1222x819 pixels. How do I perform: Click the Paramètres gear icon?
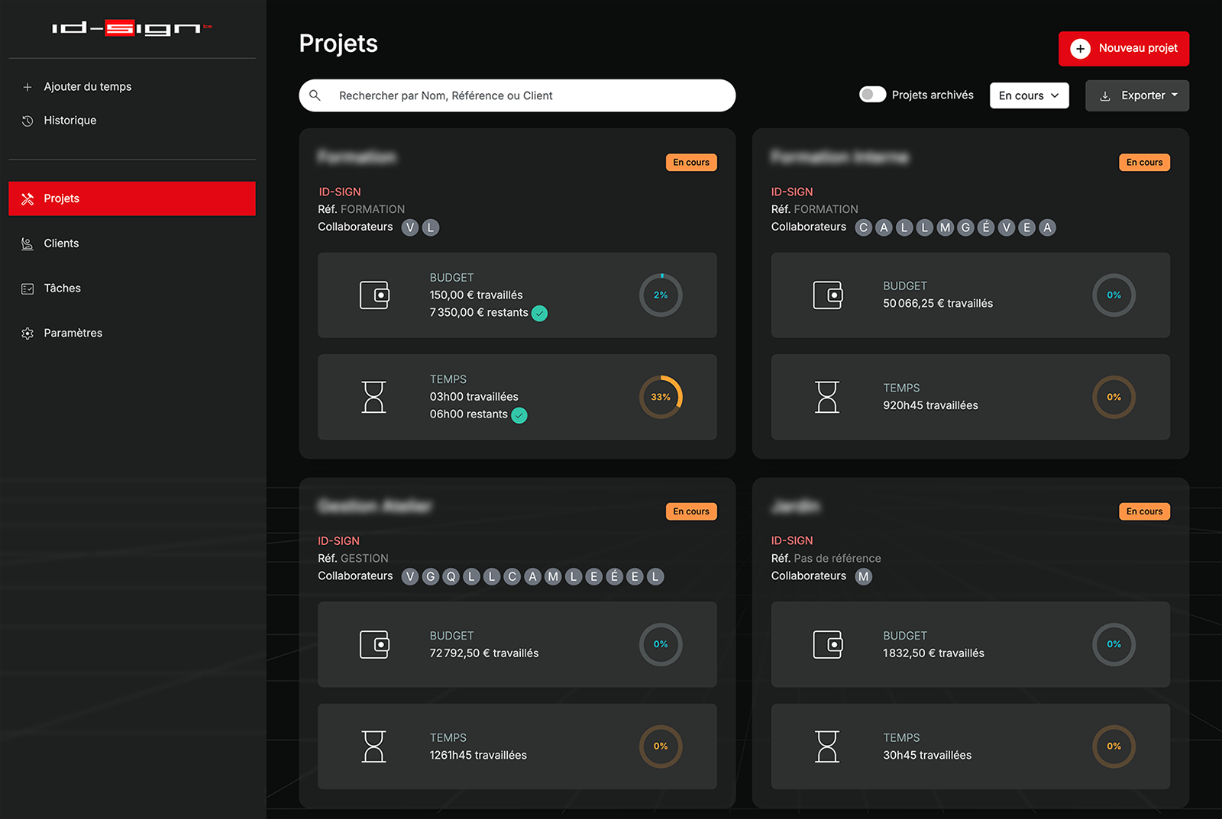tap(27, 334)
